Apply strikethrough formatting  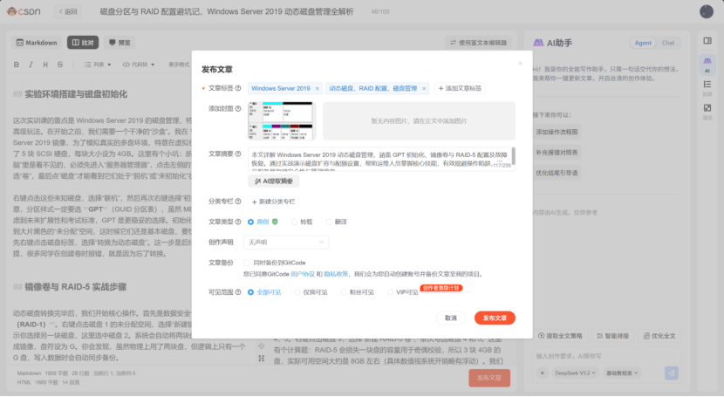(60, 65)
